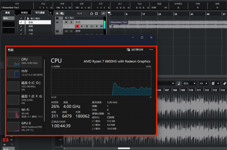The image size is (227, 150).
Task: Open the stacked layers dropdown in editor
Action: point(215,84)
